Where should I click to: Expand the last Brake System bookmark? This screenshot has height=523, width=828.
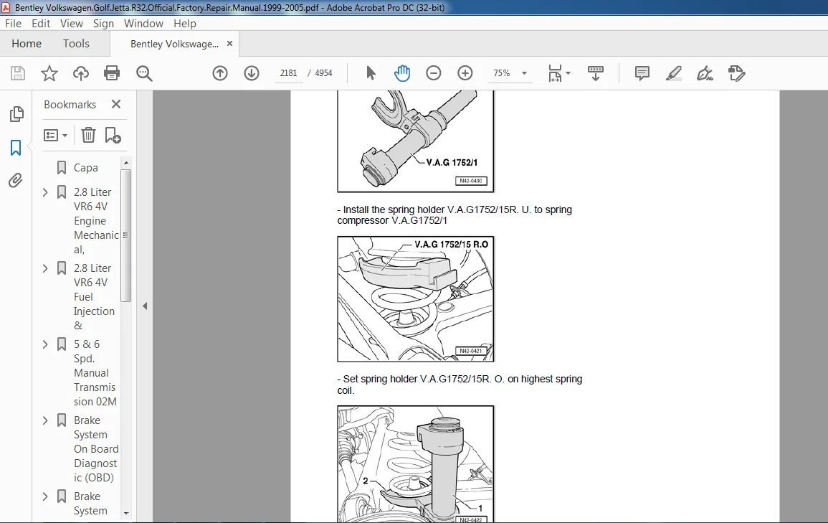(x=45, y=496)
